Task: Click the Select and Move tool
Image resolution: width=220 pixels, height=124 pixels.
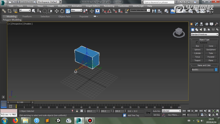Action: [56, 11]
